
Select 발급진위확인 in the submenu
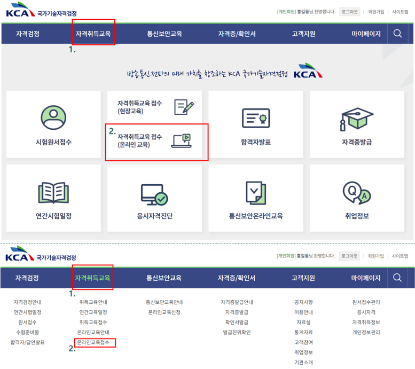(x=237, y=332)
